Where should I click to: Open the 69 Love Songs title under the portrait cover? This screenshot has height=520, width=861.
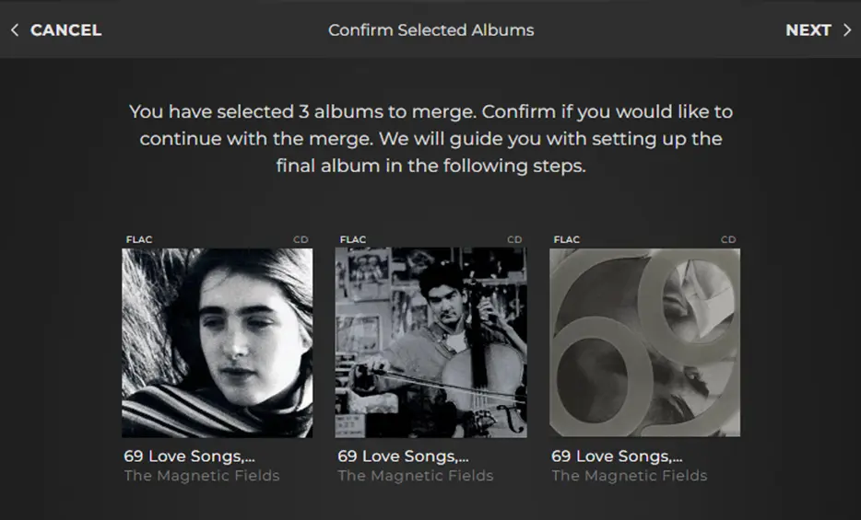point(189,456)
